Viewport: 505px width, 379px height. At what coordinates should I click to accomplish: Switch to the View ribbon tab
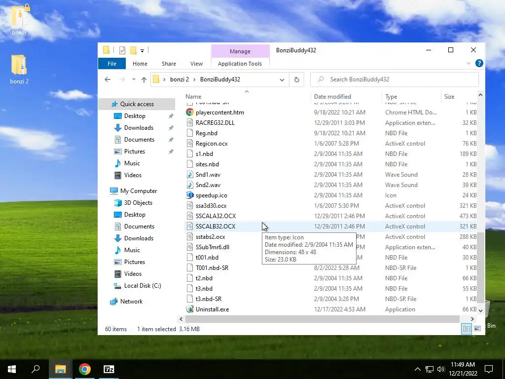click(196, 64)
